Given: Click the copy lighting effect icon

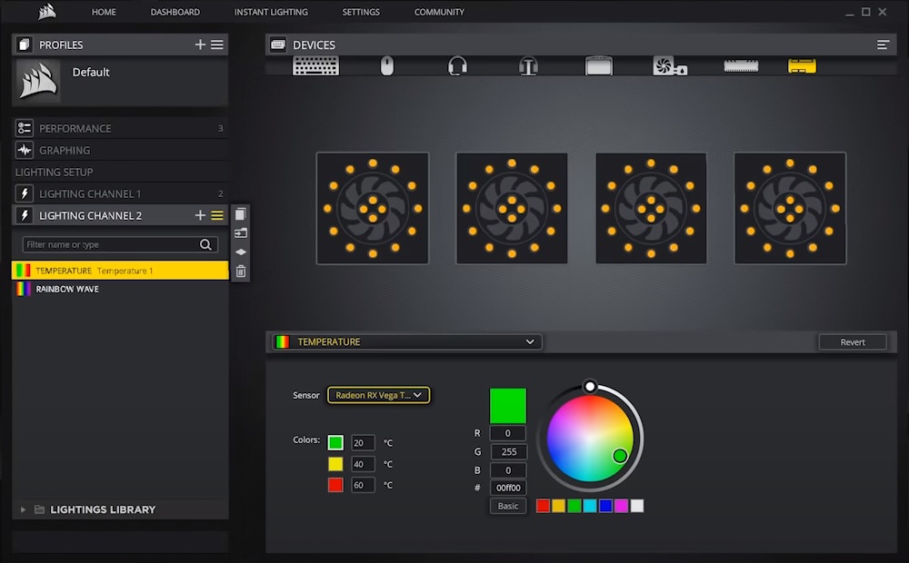Looking at the screenshot, I should coord(240,213).
